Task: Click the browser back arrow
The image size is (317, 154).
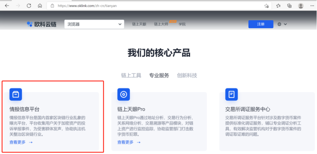Action: pyautogui.click(x=7, y=6)
